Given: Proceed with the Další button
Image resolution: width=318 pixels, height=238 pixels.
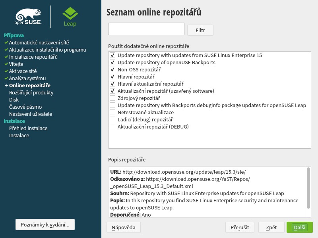Looking at the screenshot, I should pos(300,227).
